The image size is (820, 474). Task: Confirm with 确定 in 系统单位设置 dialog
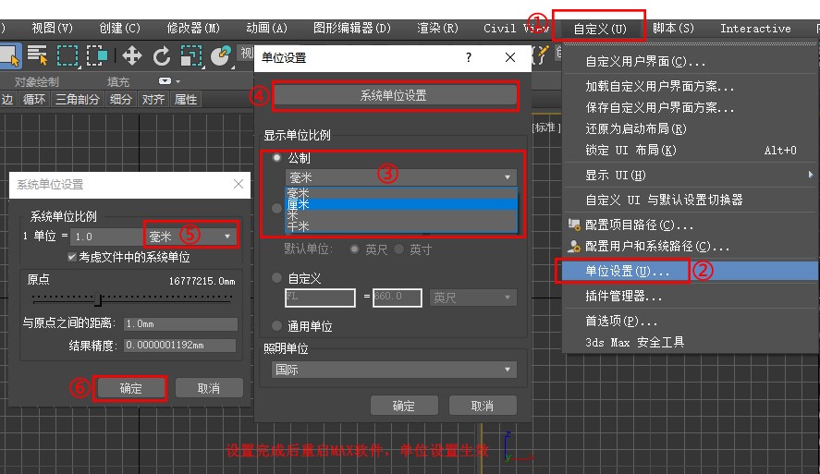(130, 388)
